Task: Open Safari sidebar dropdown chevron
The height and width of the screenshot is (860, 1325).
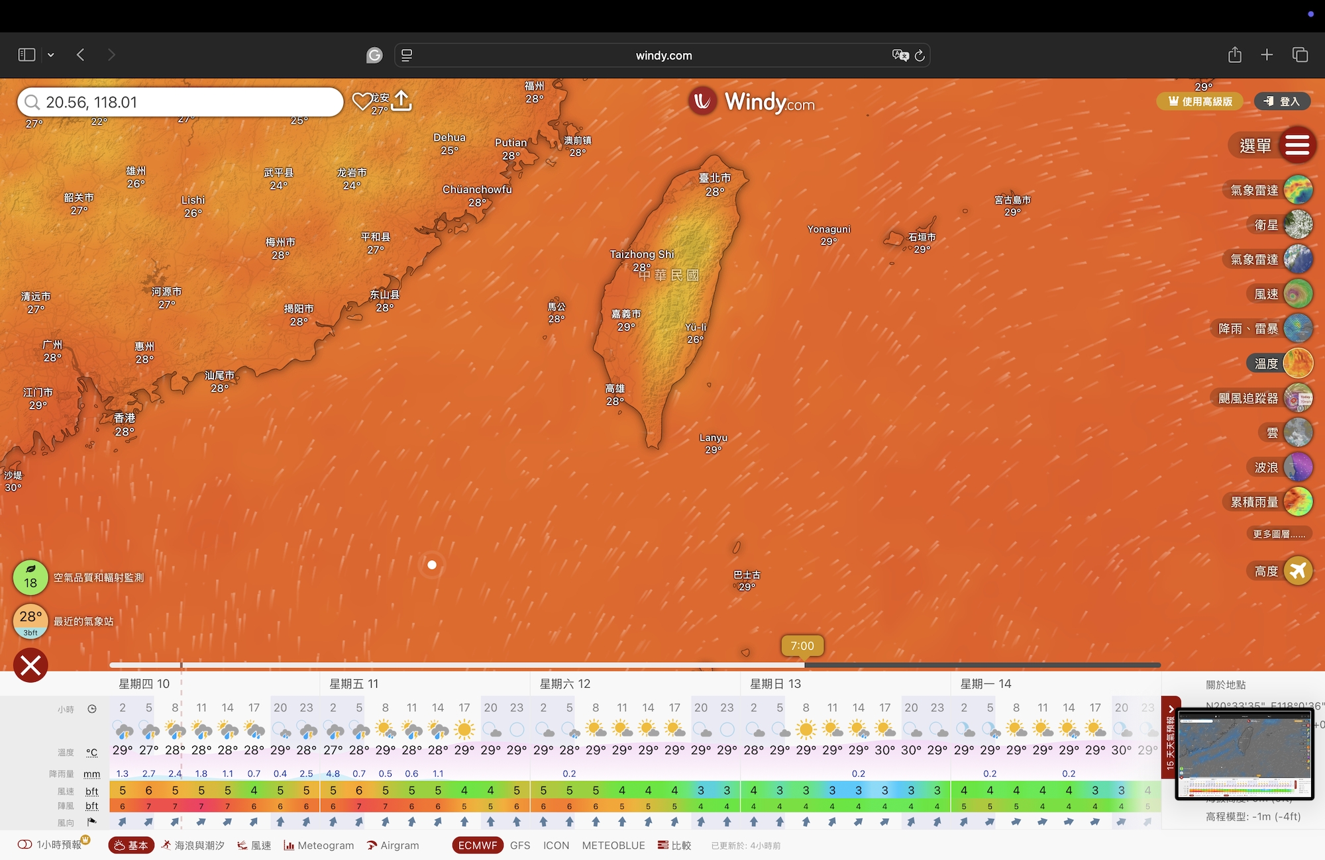Action: pos(50,55)
